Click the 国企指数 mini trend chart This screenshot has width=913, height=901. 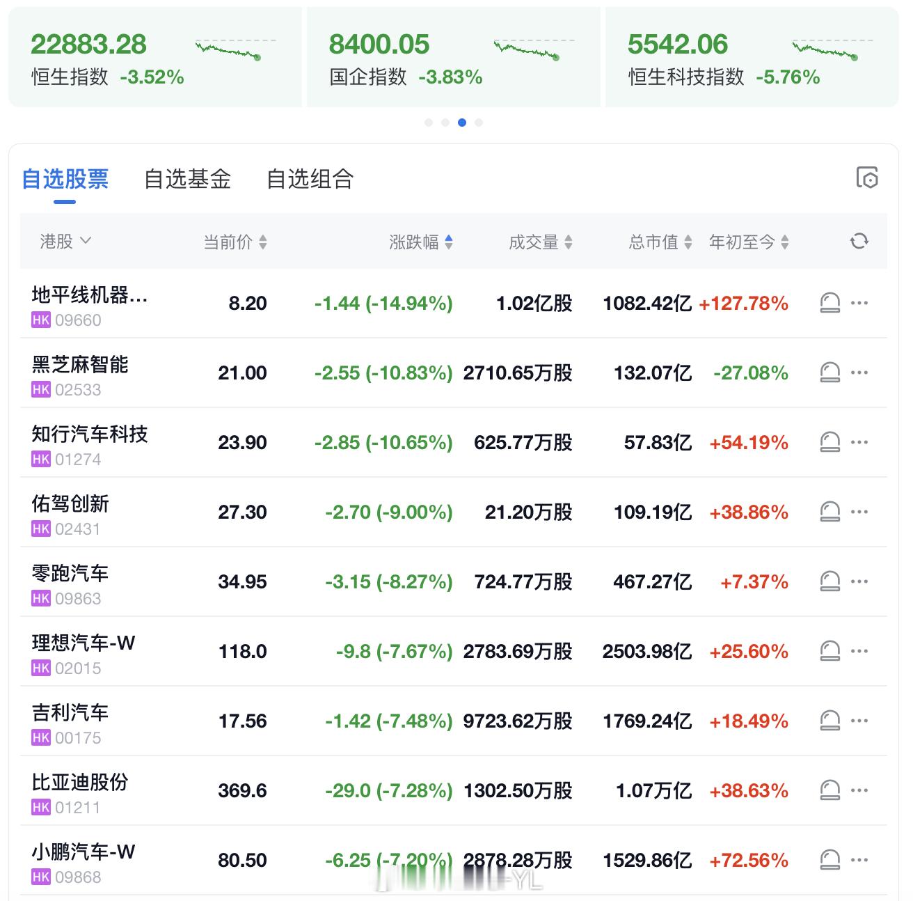(534, 49)
